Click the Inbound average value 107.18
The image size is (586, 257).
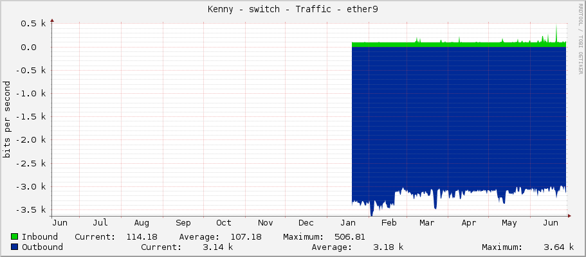click(246, 237)
